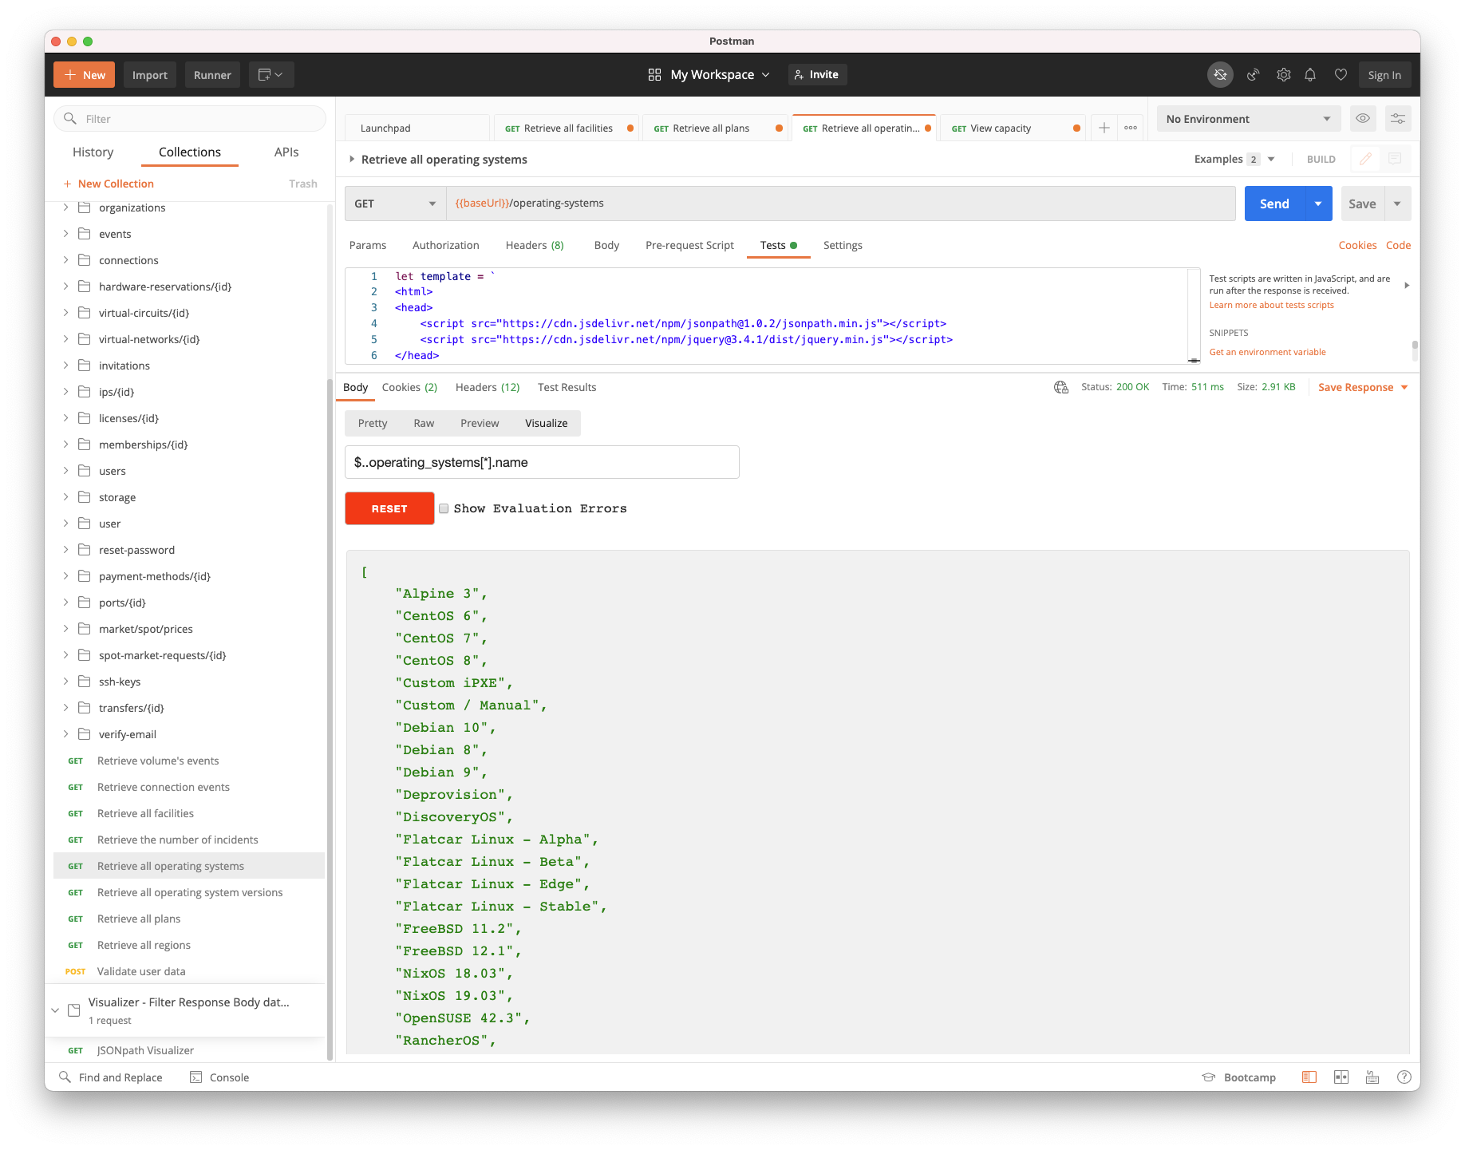Screen dimensions: 1465x1150
Task: Click the blue Send button
Action: [1274, 204]
